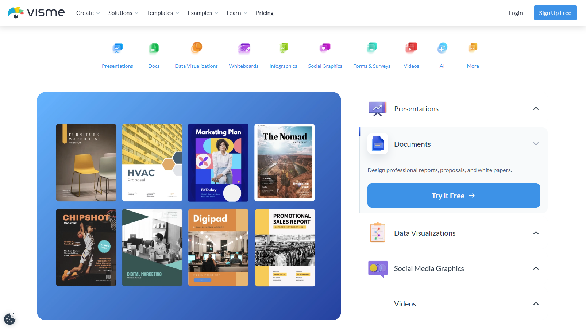Expand the Data Visualizations accordion chevron

click(536, 233)
